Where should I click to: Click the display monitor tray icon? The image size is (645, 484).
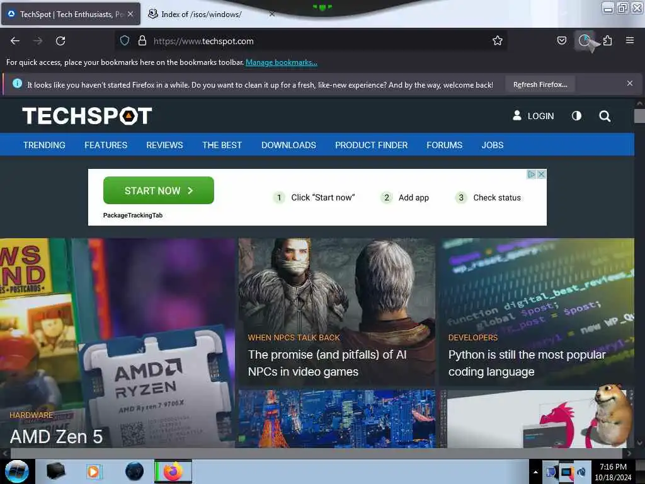pos(567,472)
